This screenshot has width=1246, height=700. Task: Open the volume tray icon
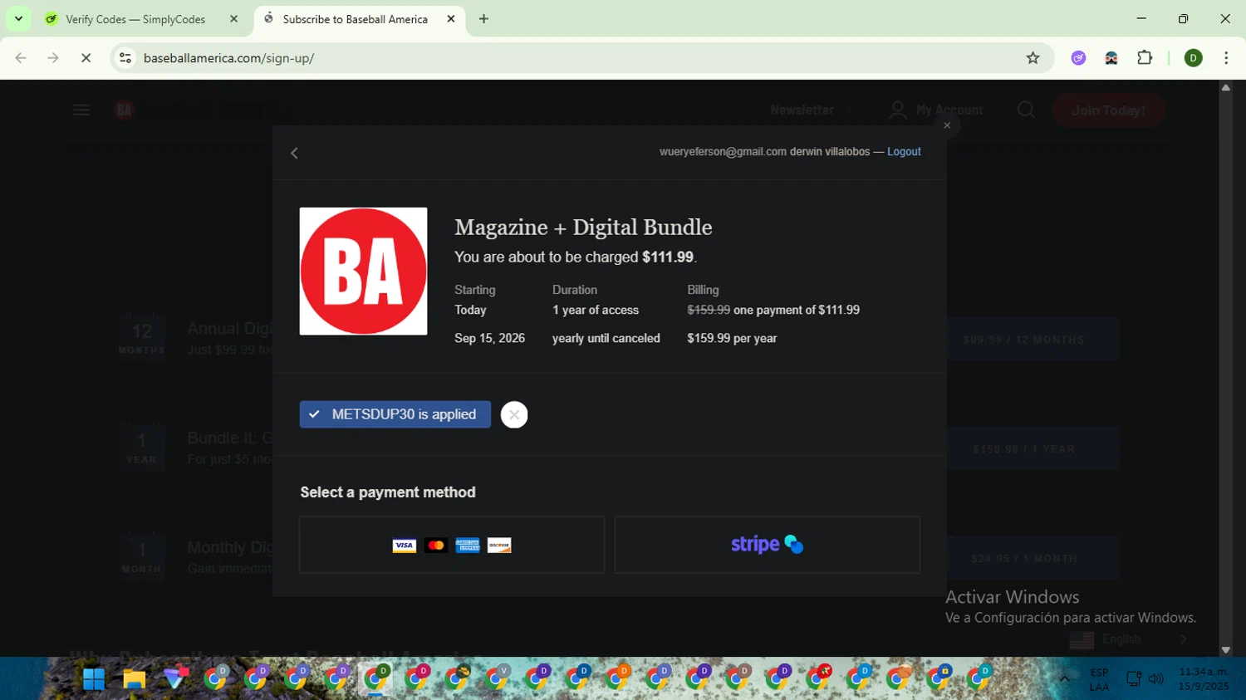tap(1155, 679)
